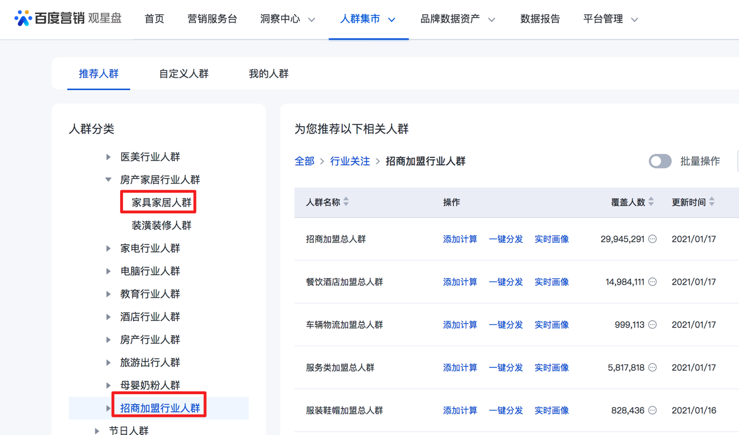The image size is (739, 435).
Task: Select 装潢装修人群 in the category tree
Action: tap(162, 225)
